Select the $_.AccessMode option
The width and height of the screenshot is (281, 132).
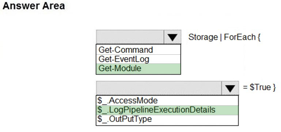pyautogui.click(x=167, y=101)
